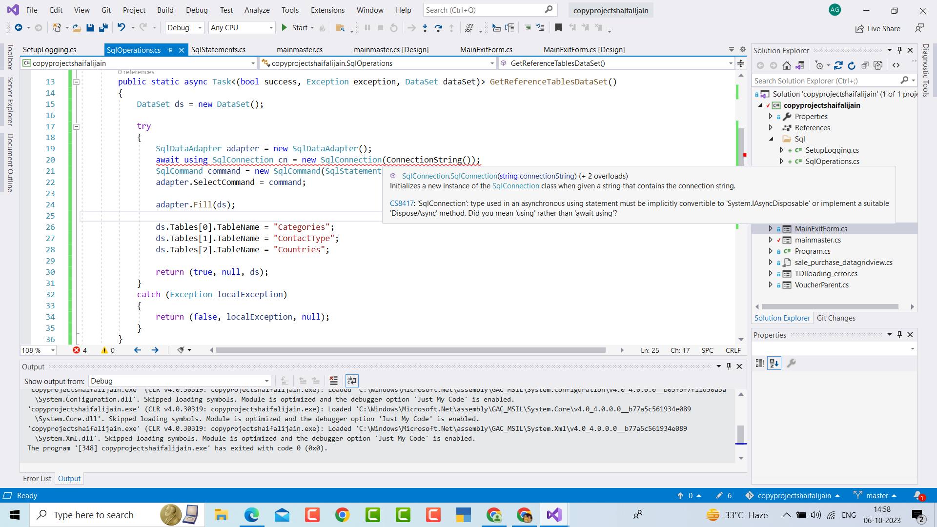Viewport: 937px width, 527px height.
Task: Open the Debug menu
Action: 196,10
